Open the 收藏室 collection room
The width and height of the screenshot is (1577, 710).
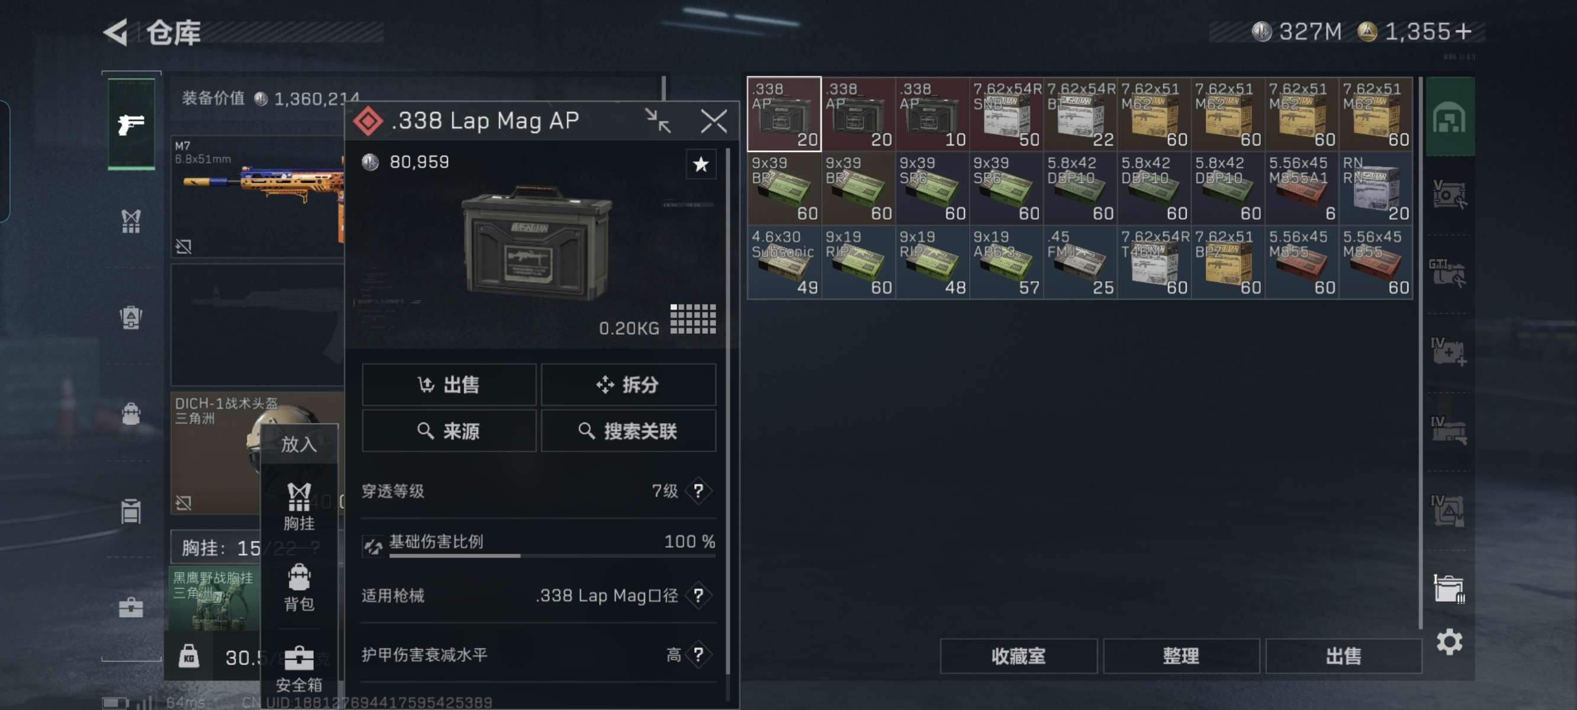(1018, 656)
